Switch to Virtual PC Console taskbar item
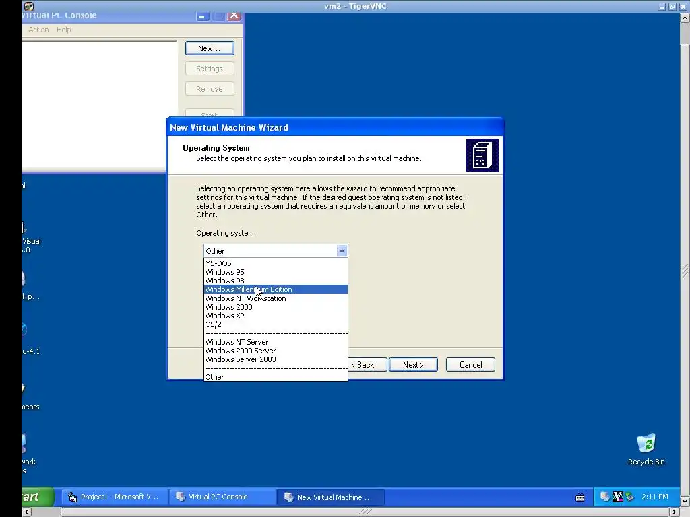The width and height of the screenshot is (690, 517). [x=222, y=497]
